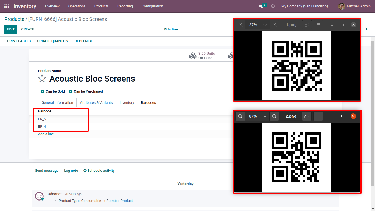Screen dimensions: 375x211
Task: Switch to Inventory tab
Action: click(x=127, y=102)
